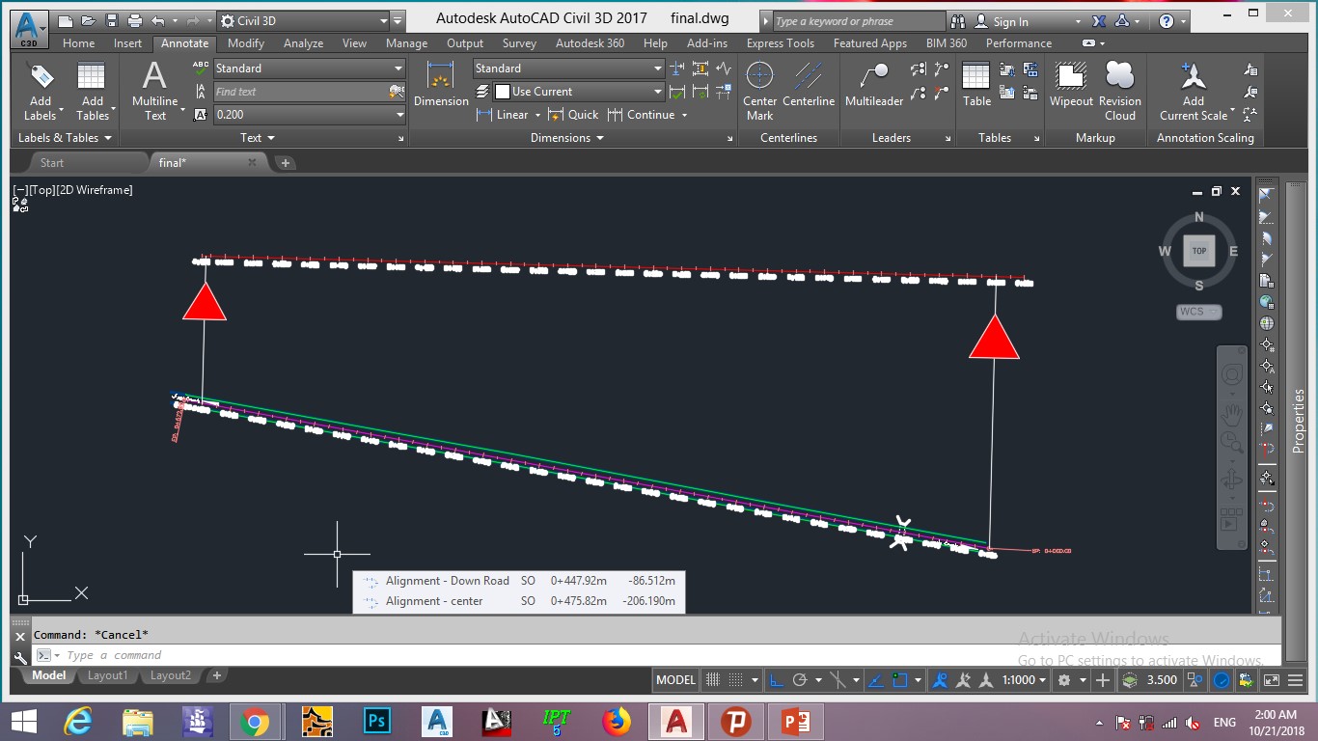Click the Add Labels tool icon
Image resolution: width=1318 pixels, height=741 pixels.
pyautogui.click(x=41, y=77)
